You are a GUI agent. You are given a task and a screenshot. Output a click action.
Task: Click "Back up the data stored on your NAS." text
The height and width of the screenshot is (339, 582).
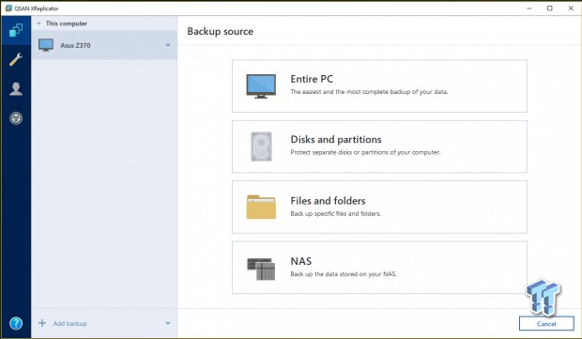[344, 274]
